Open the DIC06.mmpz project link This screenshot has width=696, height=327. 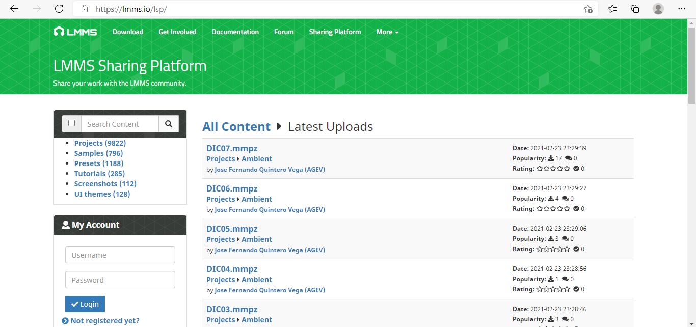tap(232, 188)
